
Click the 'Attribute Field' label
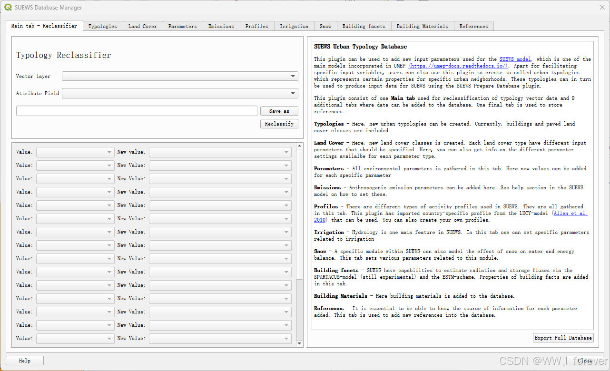[x=38, y=93]
